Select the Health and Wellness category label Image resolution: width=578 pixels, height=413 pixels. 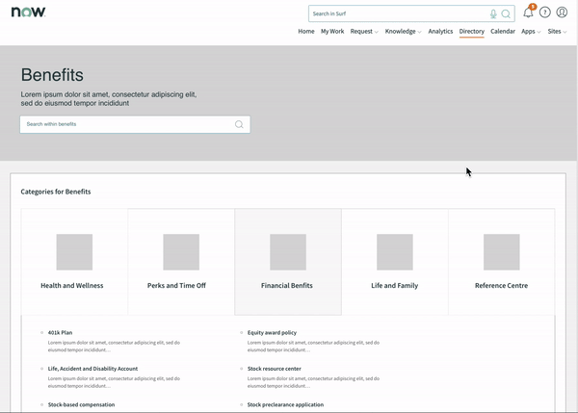click(72, 286)
